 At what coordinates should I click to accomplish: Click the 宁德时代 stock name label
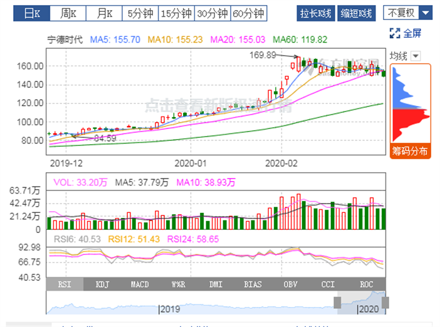[65, 39]
